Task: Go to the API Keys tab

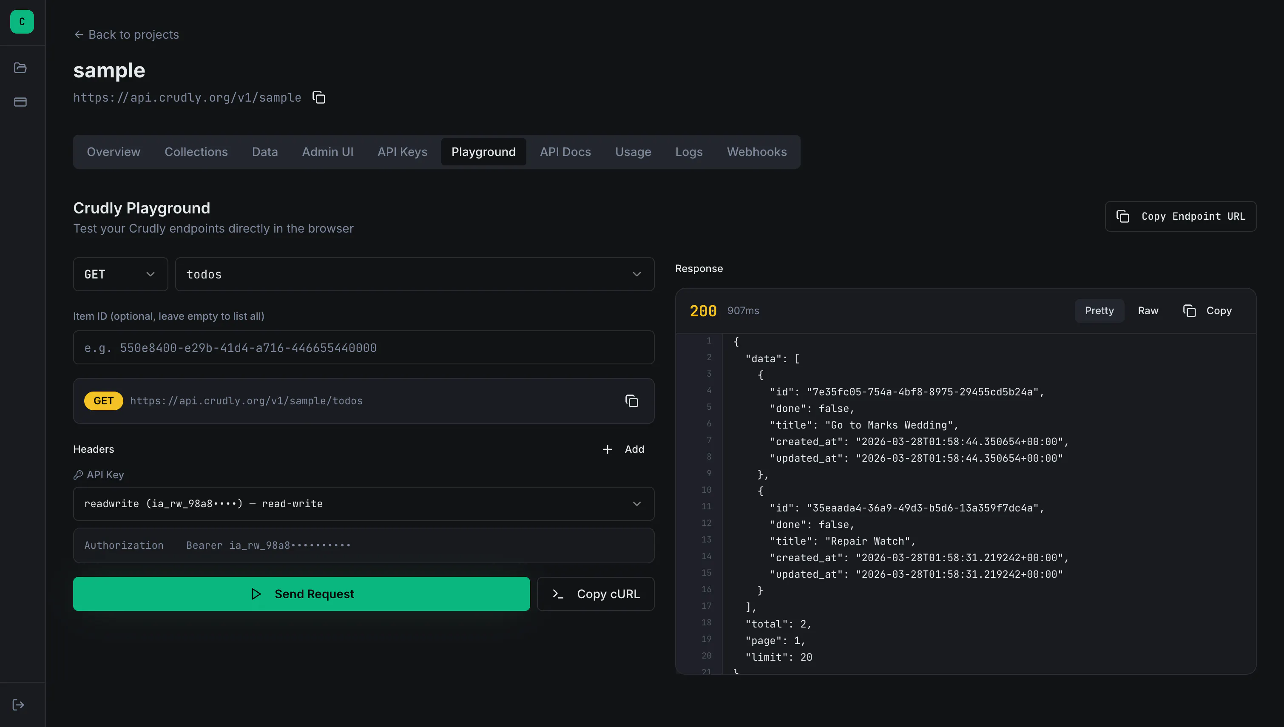Action: tap(402, 152)
